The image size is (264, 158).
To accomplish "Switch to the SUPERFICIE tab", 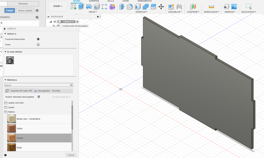I will coord(94,1).
